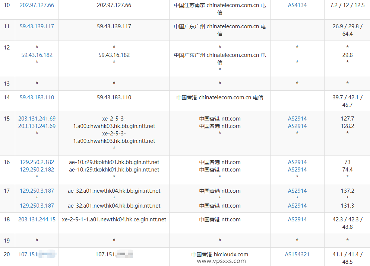The width and height of the screenshot is (370, 266).
Task: Open the lower AS2914 link in hop 17
Action: pyautogui.click(x=297, y=206)
